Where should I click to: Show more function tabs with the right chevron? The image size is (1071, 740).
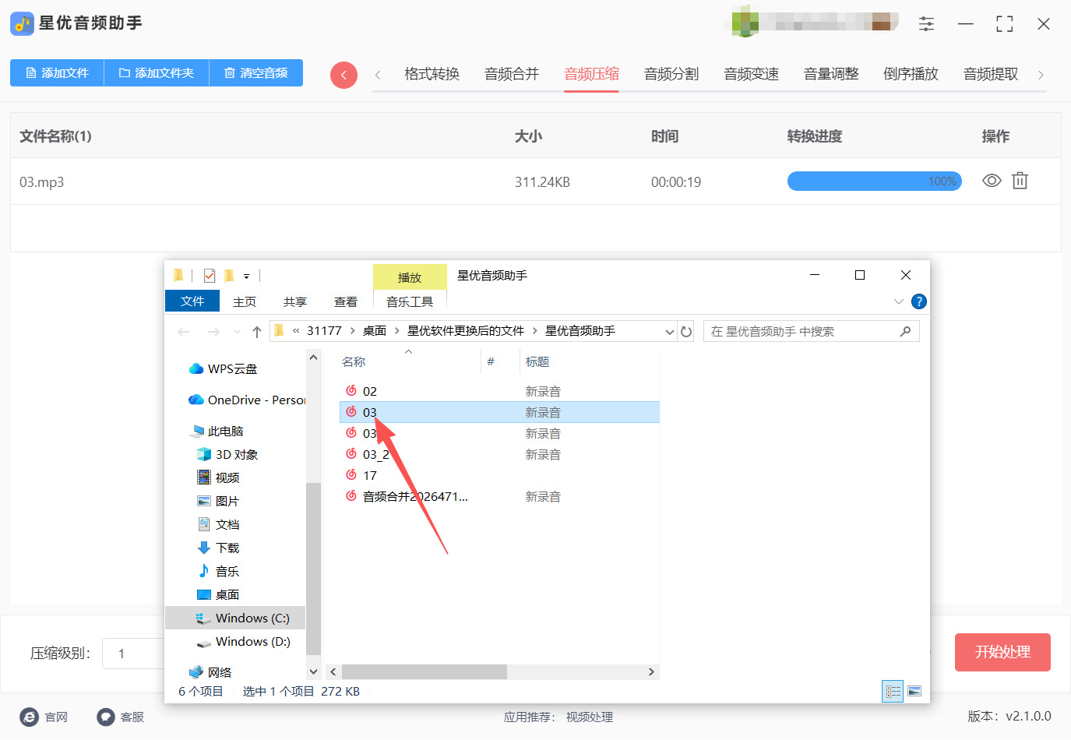(x=1041, y=75)
